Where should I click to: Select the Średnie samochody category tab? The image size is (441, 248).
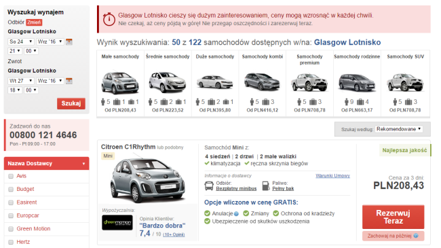point(168,83)
